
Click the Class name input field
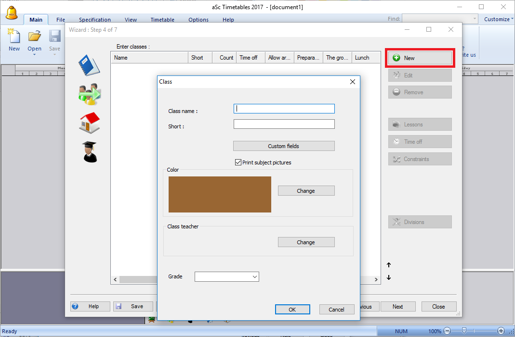[x=284, y=109]
